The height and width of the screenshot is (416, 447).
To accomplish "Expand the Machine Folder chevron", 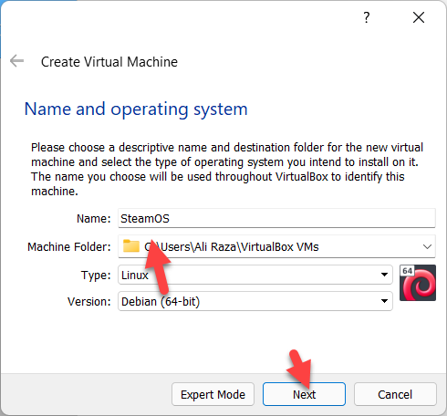I will (x=427, y=246).
